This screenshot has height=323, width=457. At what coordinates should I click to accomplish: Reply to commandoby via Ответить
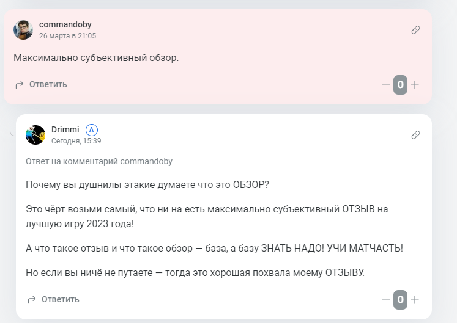click(x=48, y=85)
